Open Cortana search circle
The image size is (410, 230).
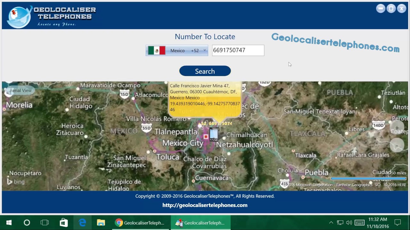[27, 223]
